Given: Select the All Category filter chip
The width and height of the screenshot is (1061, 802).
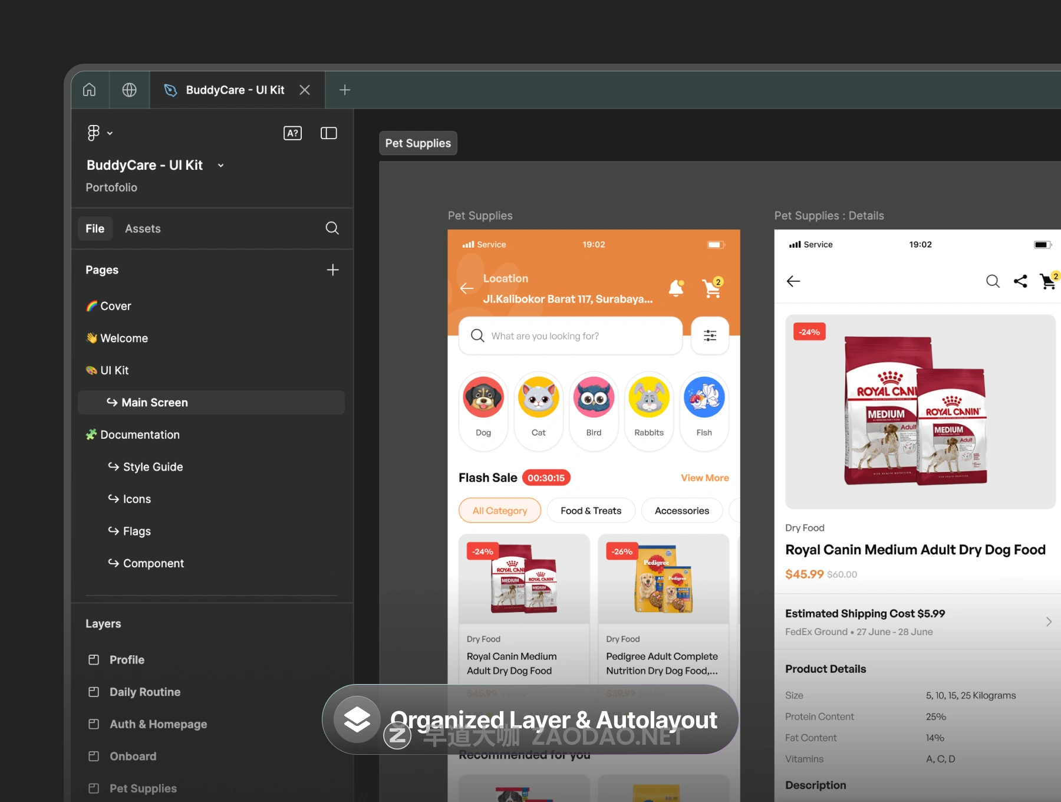Looking at the screenshot, I should pyautogui.click(x=500, y=511).
